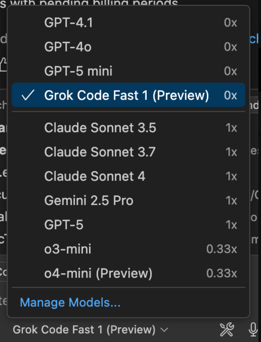This screenshot has width=261, height=342.
Task: Pick Claude Sonnet 3.5 model
Action: click(x=129, y=128)
